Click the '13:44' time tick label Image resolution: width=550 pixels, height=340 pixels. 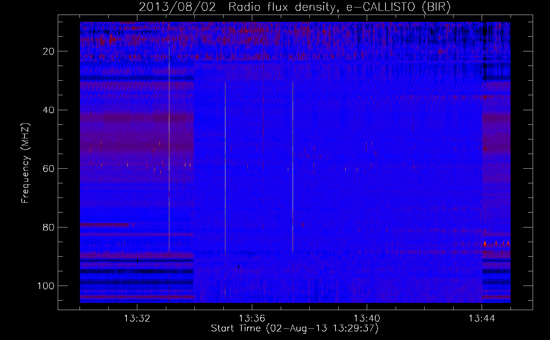click(x=482, y=319)
